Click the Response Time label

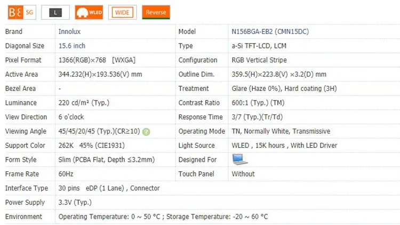point(201,117)
